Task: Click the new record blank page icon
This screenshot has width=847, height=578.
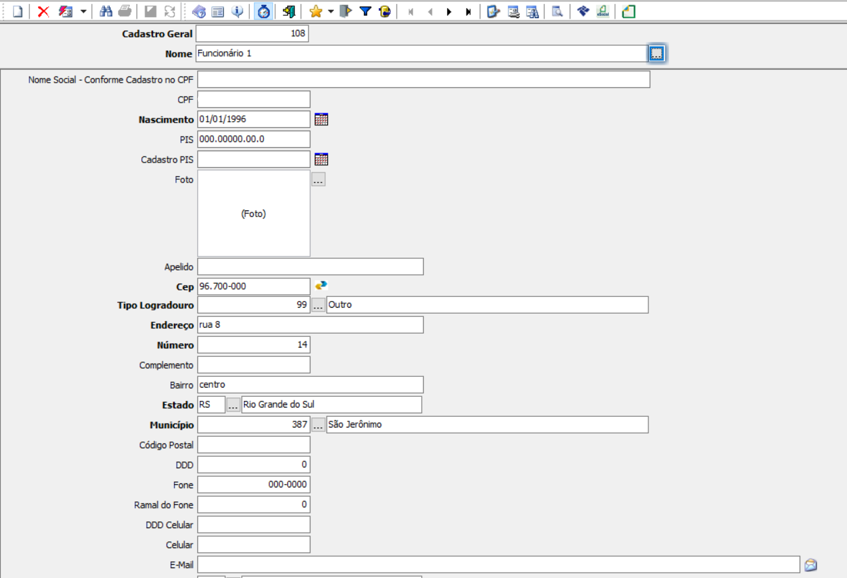Action: (x=18, y=11)
